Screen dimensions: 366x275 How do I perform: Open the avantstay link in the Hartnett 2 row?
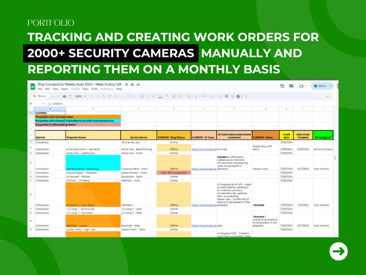point(204,205)
